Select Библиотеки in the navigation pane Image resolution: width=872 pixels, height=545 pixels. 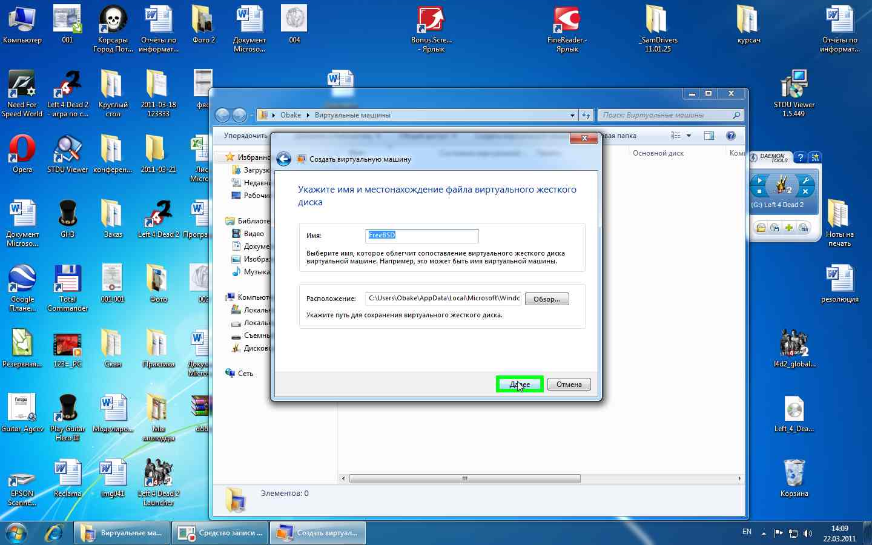[248, 221]
